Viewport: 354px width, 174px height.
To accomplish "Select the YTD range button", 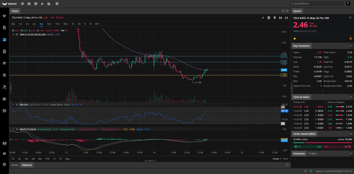I will tap(47, 159).
